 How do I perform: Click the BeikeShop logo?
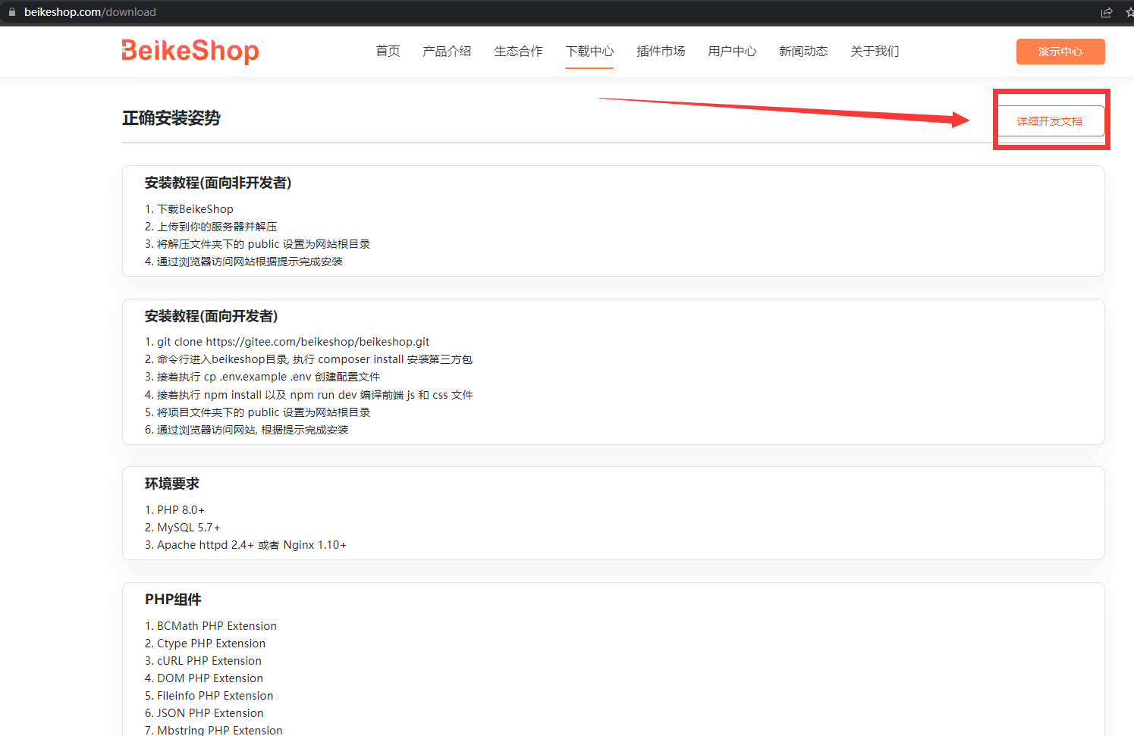pyautogui.click(x=190, y=51)
